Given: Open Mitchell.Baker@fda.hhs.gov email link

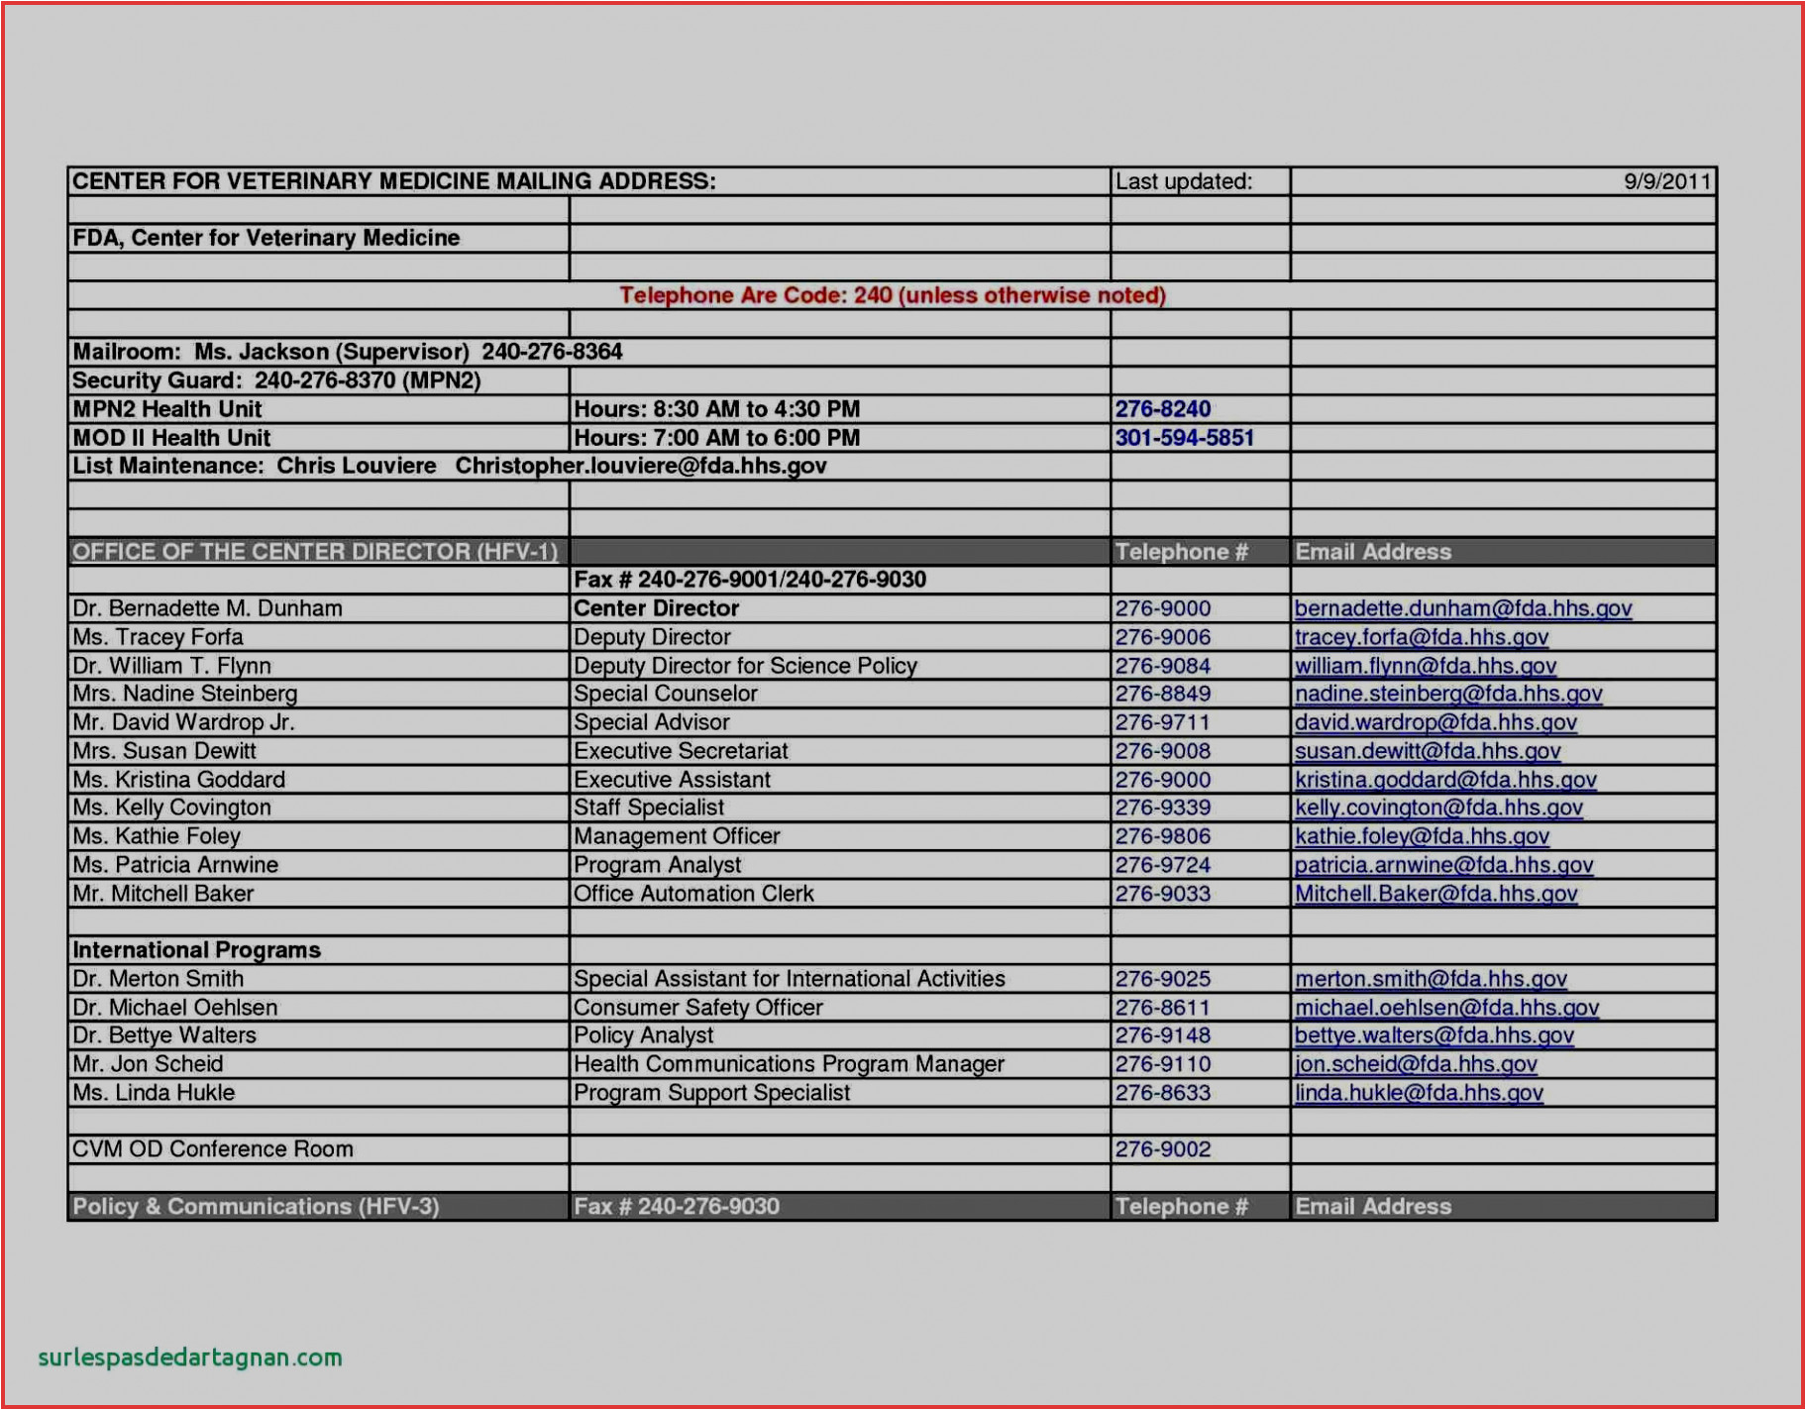Looking at the screenshot, I should click(1434, 894).
